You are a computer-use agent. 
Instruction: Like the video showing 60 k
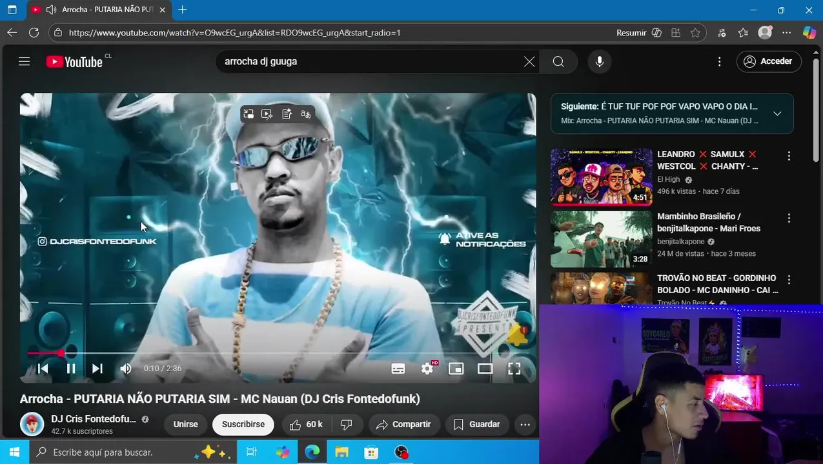click(x=306, y=424)
